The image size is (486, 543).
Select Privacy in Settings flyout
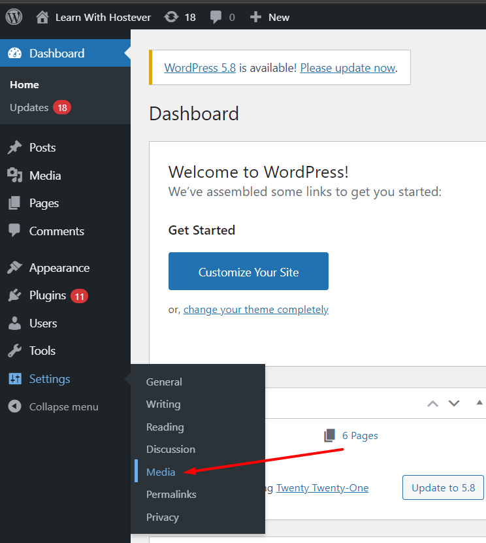(163, 518)
